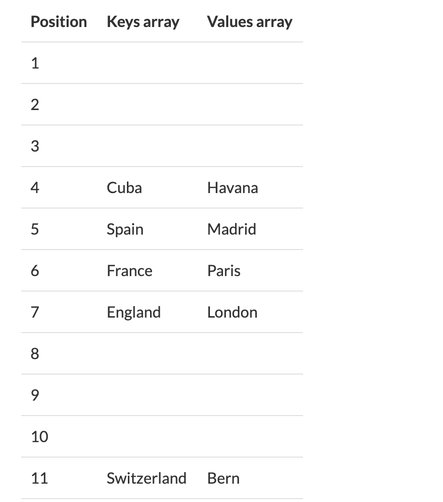This screenshot has width=443, height=502.
Task: Click position number 1 cell
Action: click(35, 63)
